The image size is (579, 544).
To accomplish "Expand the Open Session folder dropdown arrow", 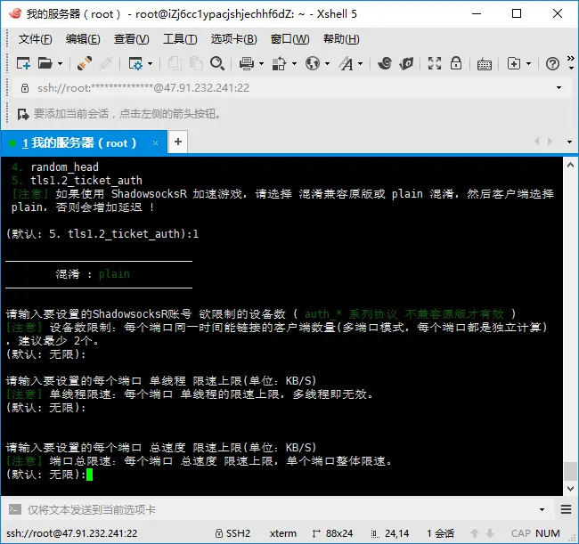I will coord(60,64).
